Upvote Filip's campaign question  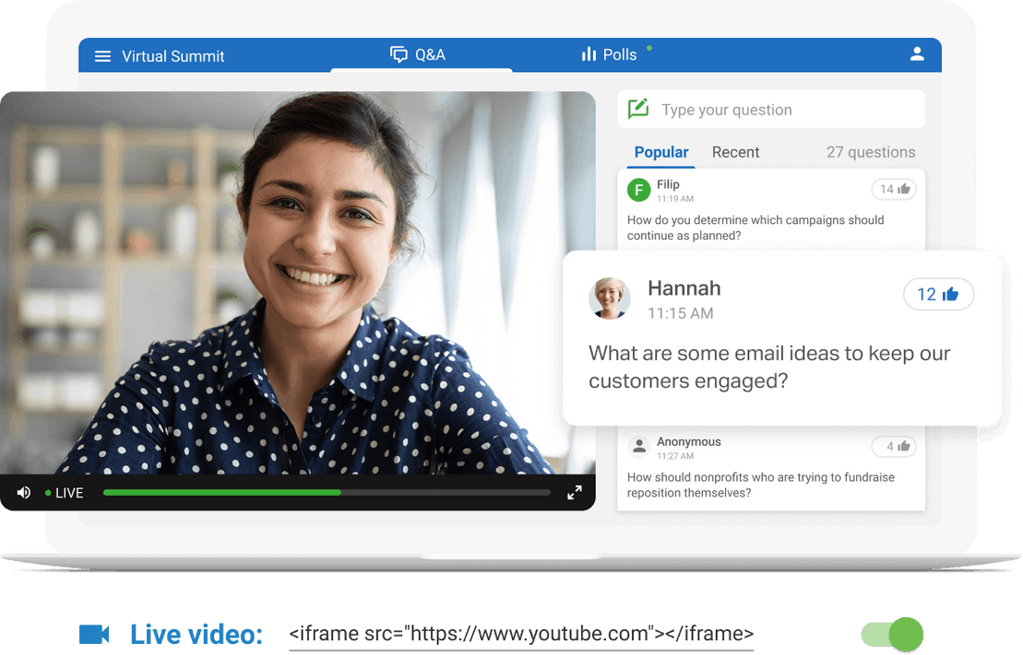(x=894, y=188)
